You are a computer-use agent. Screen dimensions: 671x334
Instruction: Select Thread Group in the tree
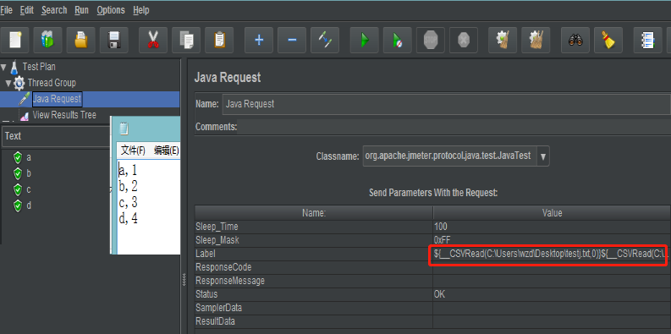[x=52, y=83]
